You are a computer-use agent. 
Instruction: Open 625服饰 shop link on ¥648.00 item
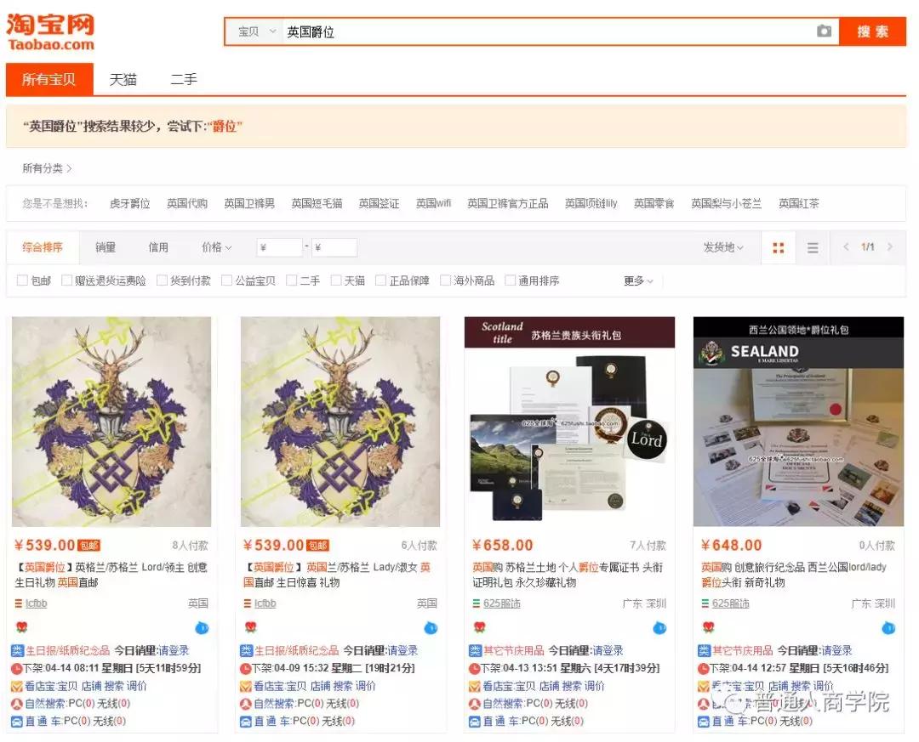(730, 603)
